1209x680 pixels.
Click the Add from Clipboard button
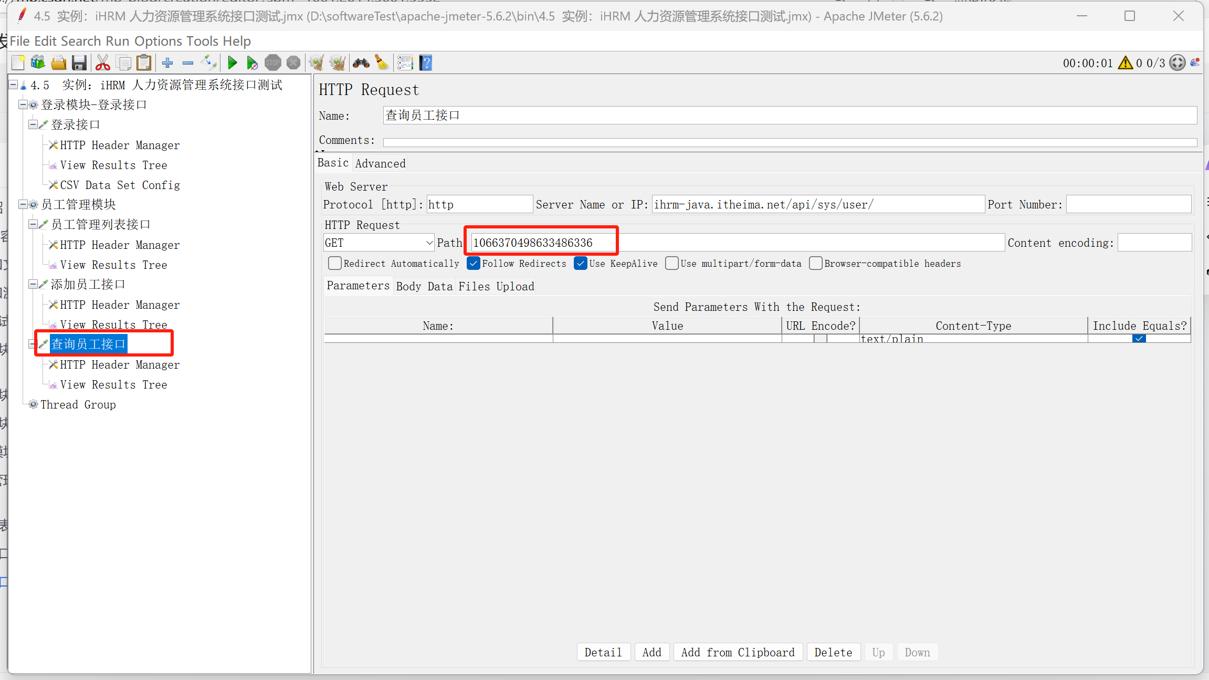(738, 652)
